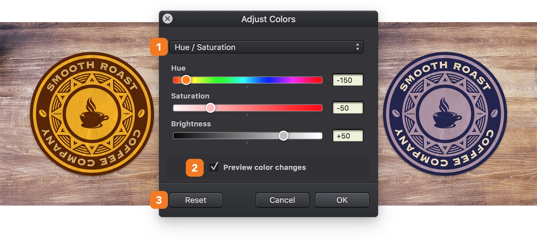Click the Saturation field showing -50
537x242 pixels.
[x=348, y=108]
